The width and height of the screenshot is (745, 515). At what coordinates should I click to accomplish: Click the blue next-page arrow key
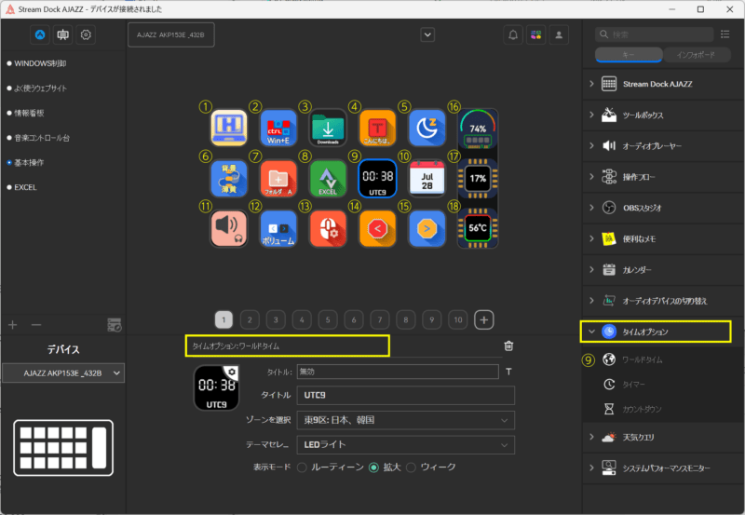tap(427, 228)
